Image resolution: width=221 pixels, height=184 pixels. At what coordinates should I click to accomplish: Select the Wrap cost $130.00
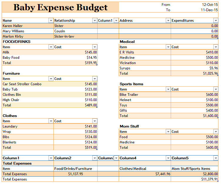(x=76, y=132)
